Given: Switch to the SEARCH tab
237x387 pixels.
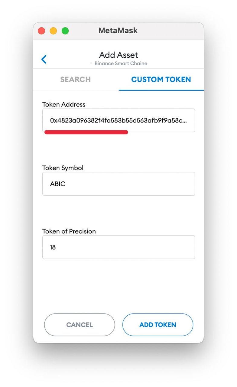Looking at the screenshot, I should [76, 80].
